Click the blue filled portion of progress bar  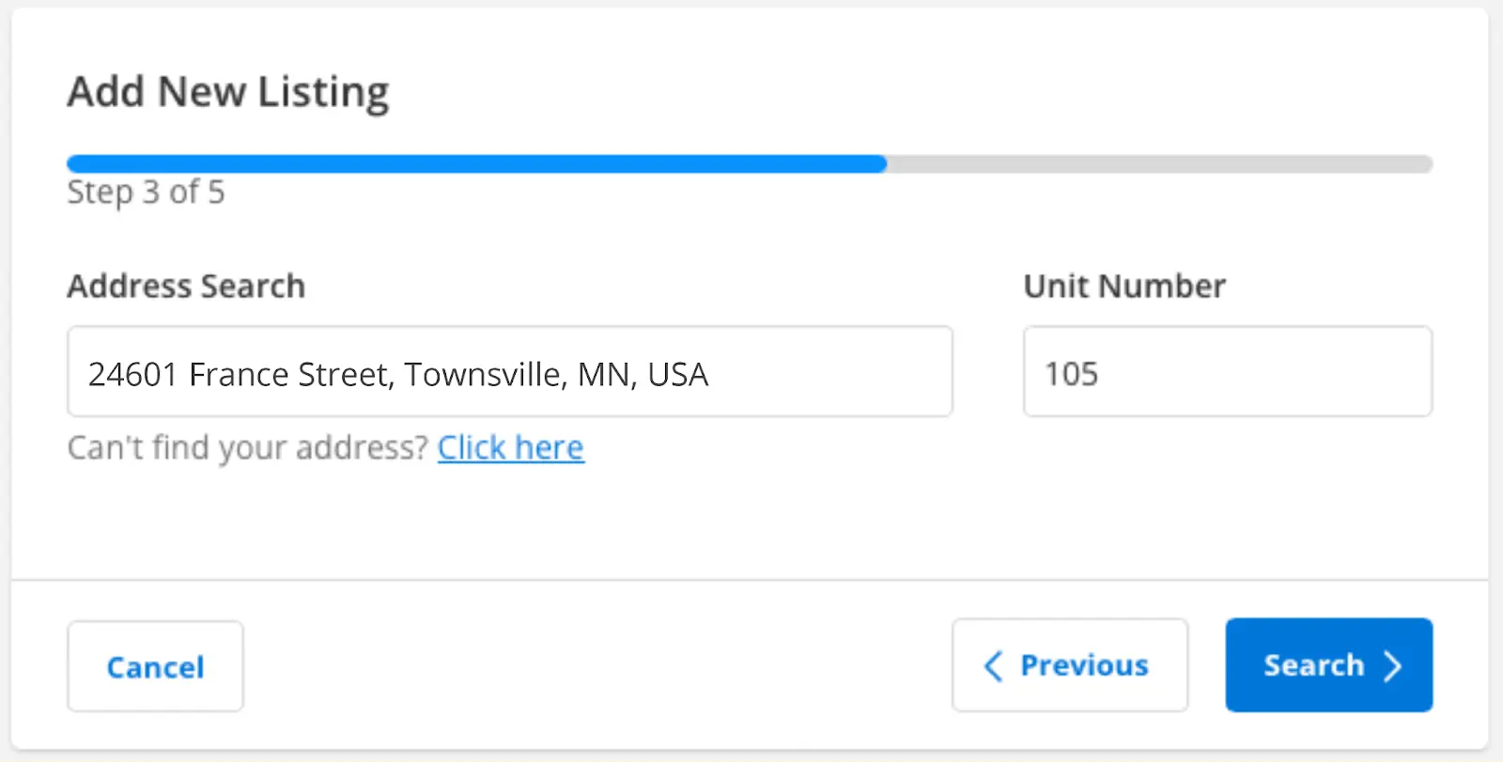click(477, 163)
